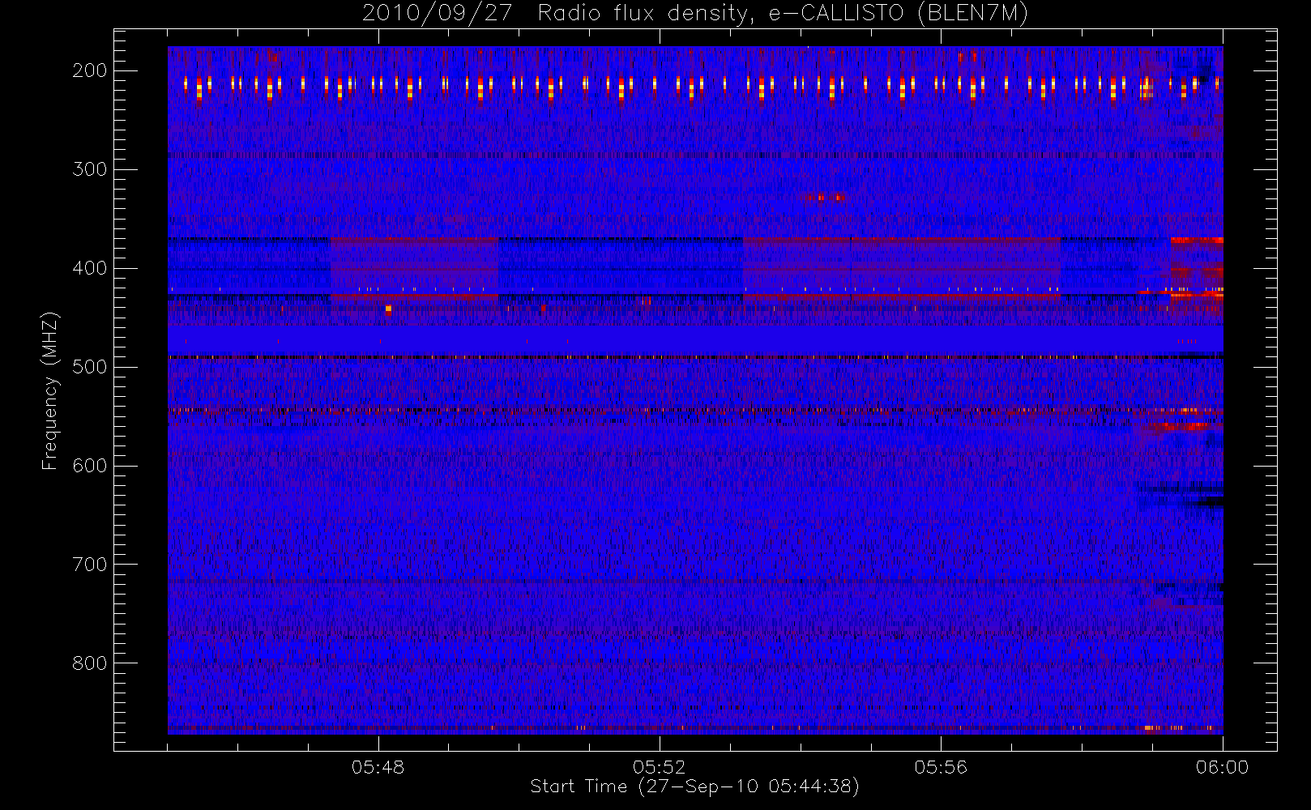
Task: Select the 300 frequency tick label
Action: coord(89,169)
